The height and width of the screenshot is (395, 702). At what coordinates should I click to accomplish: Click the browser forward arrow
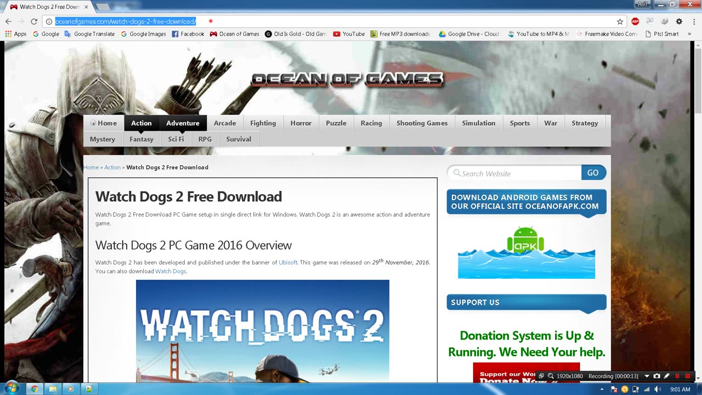point(21,21)
